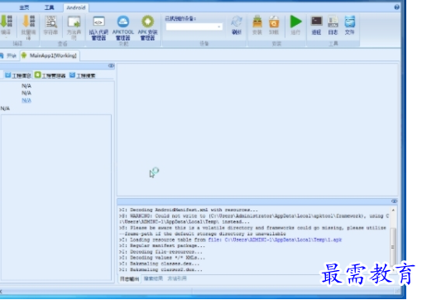Open the 方法声明 method declaration tool
422x300 pixels.
74,27
